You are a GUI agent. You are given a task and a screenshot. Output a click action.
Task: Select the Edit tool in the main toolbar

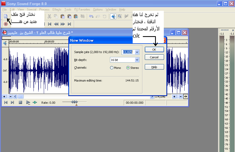coord(113,16)
